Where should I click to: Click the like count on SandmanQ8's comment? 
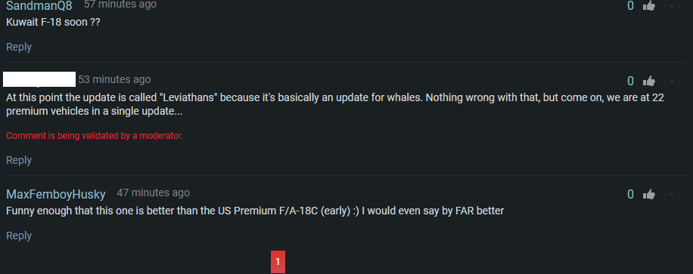pyautogui.click(x=631, y=6)
